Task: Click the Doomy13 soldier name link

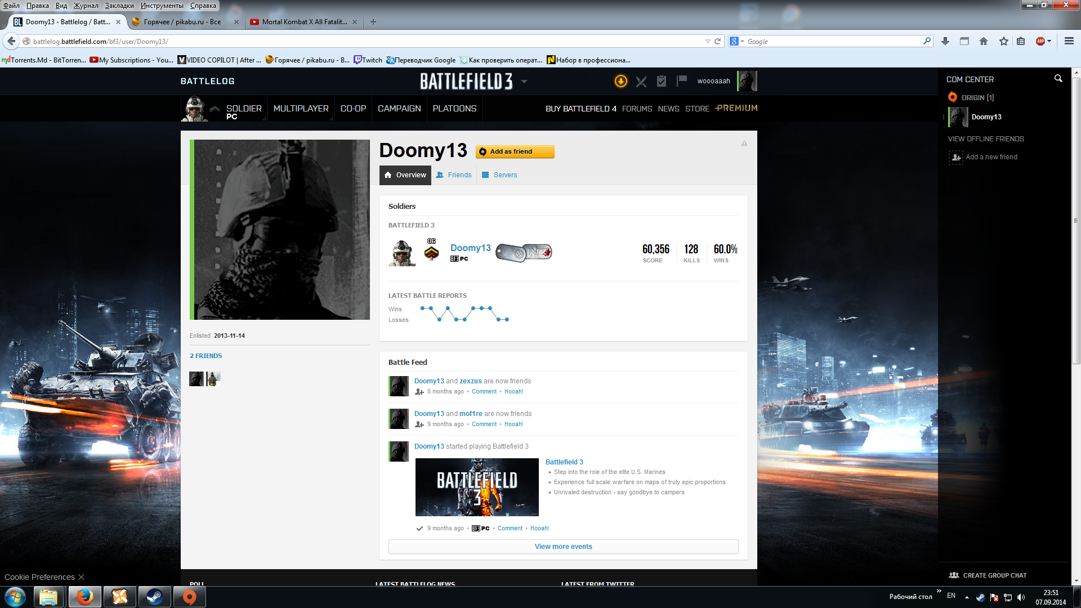Action: click(x=471, y=248)
